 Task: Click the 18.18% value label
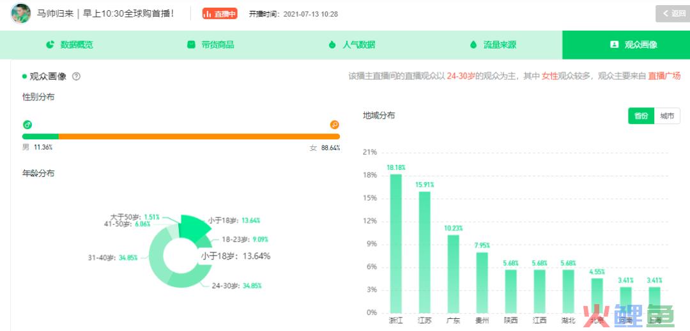396,167
